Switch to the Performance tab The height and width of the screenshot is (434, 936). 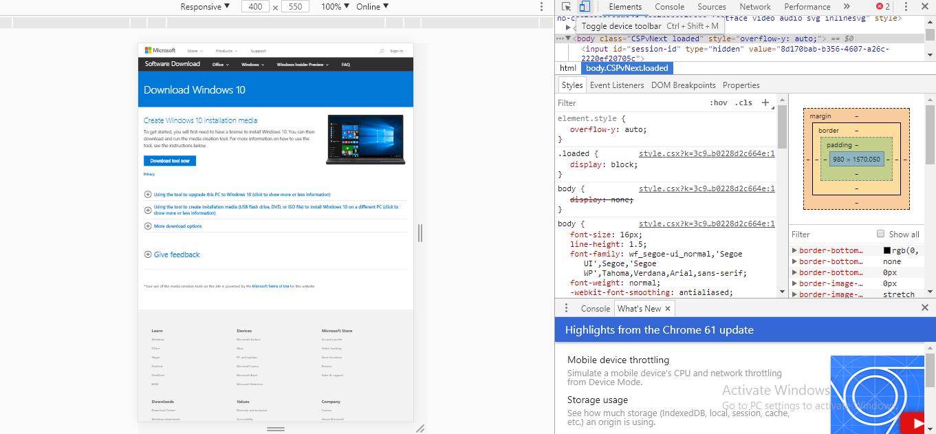807,7
